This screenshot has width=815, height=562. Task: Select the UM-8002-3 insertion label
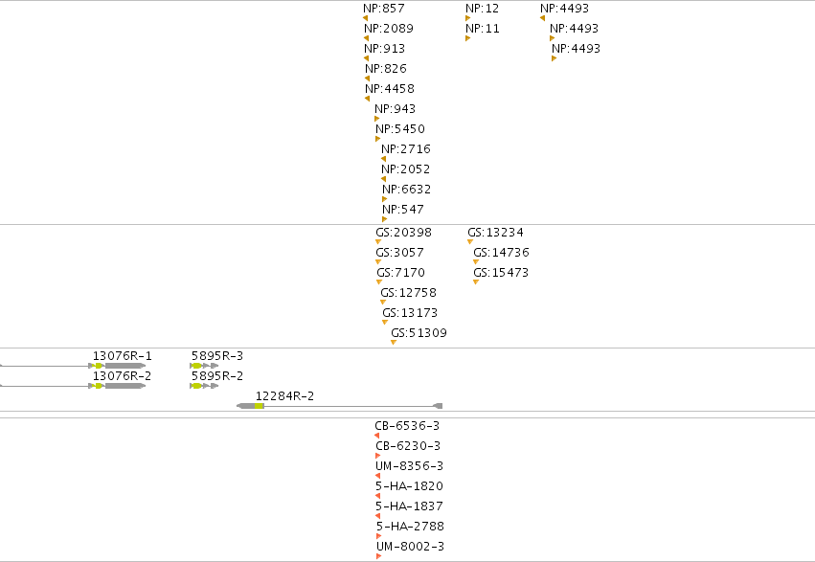point(411,547)
